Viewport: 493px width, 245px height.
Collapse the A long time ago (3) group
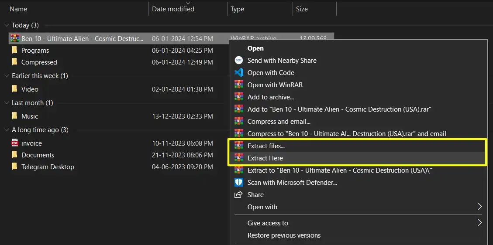(7, 129)
